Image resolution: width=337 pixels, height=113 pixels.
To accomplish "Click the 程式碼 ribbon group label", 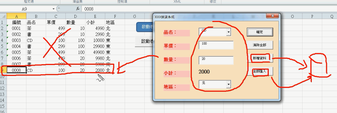I will click(x=29, y=2).
